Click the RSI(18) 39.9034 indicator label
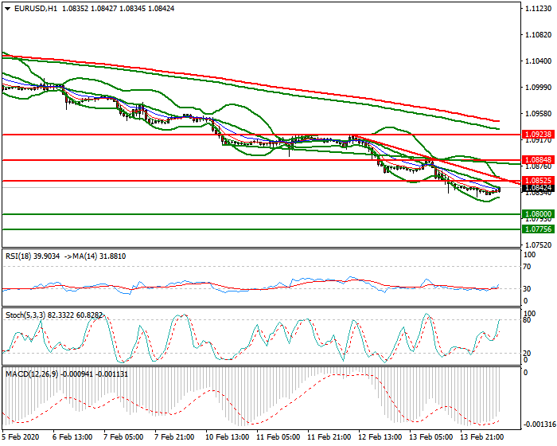Screen dimensions: 557x446 pos(33,256)
